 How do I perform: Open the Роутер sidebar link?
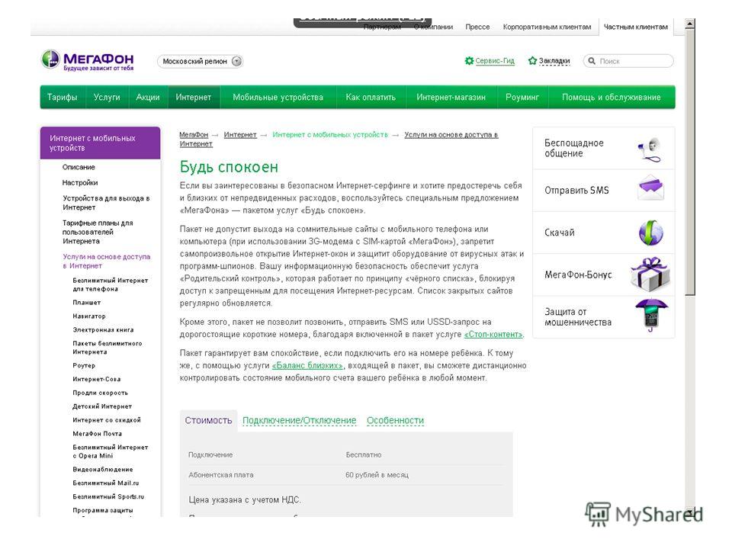click(84, 365)
